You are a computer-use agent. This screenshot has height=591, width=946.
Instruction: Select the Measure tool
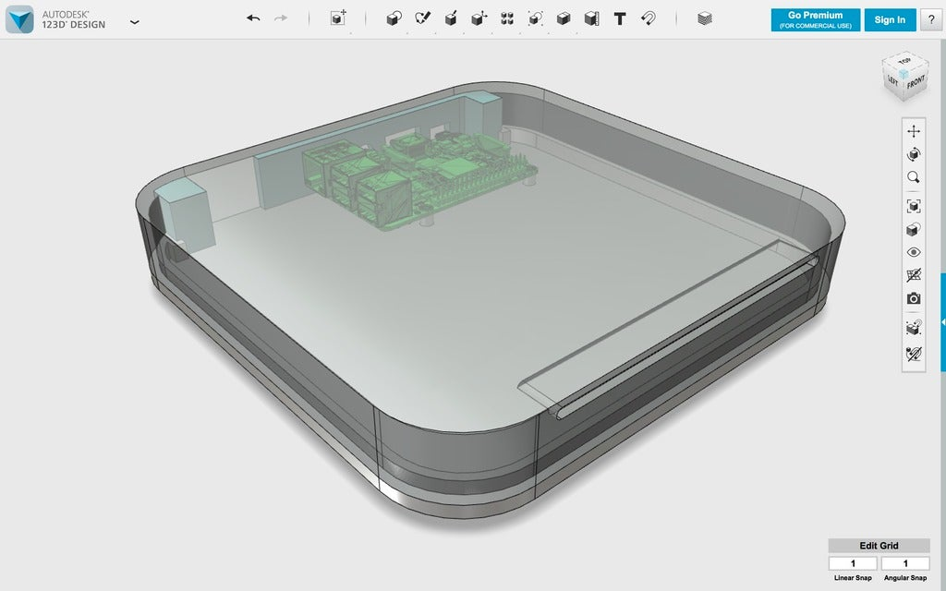click(x=592, y=18)
